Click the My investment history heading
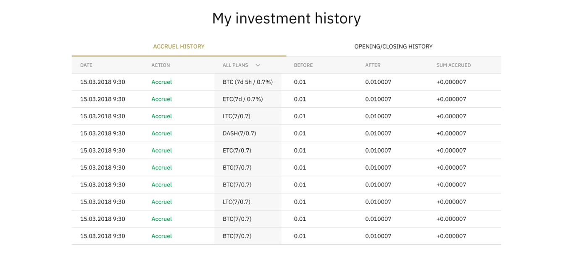Image resolution: width=574 pixels, height=256 pixels. point(286,18)
